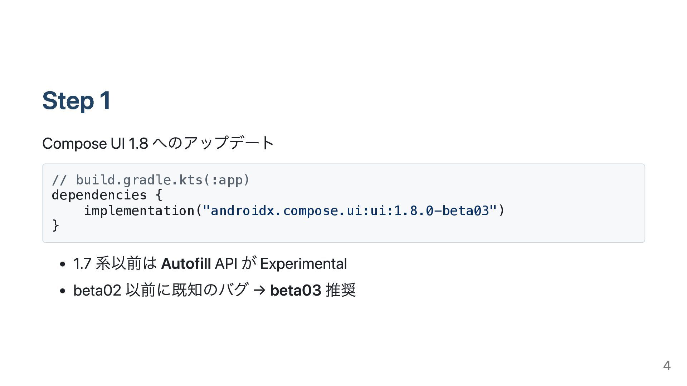The image size is (687, 386).
Task: Click the bold "beta03" recommendation text
Action: pyautogui.click(x=296, y=290)
